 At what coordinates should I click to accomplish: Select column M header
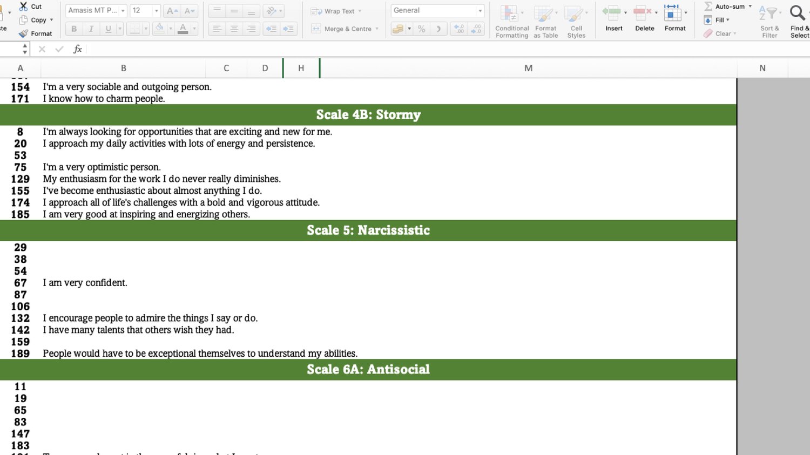tap(528, 68)
